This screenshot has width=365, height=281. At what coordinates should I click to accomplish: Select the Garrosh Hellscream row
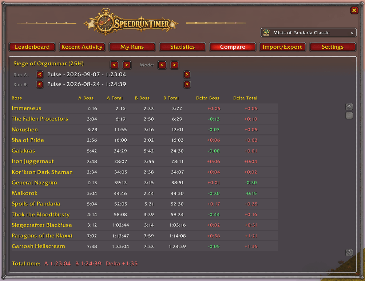[x=144, y=247]
